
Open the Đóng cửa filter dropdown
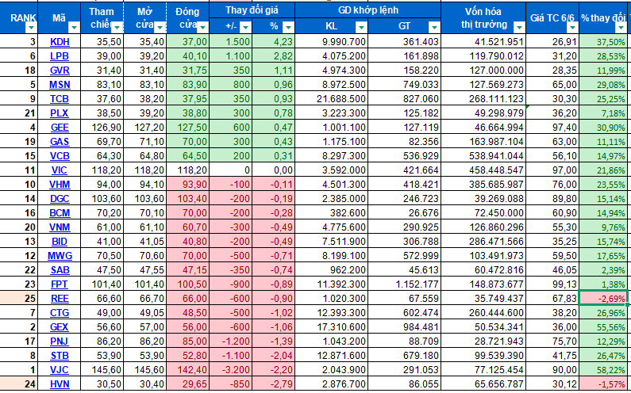point(203,28)
